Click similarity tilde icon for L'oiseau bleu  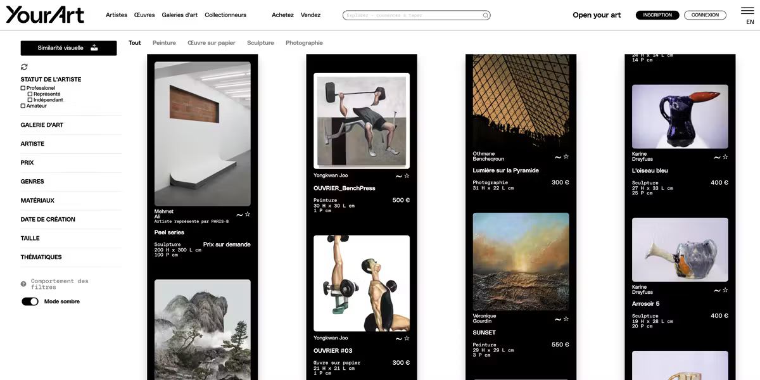[x=717, y=158]
